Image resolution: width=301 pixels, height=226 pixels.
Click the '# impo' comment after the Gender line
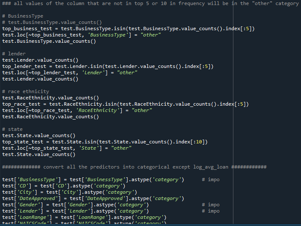click(211, 205)
